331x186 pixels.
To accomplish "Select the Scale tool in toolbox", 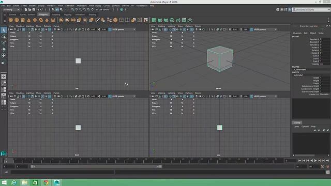I will click(4, 62).
